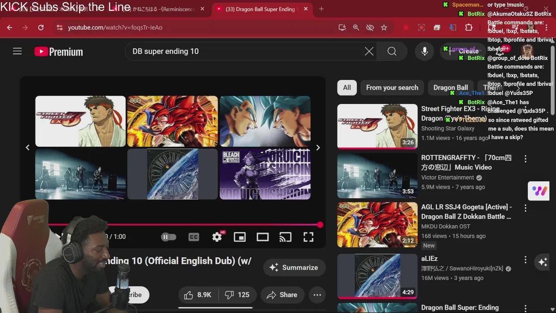Select the Dragon Ball chip
Image resolution: width=556 pixels, height=313 pixels.
(x=451, y=87)
